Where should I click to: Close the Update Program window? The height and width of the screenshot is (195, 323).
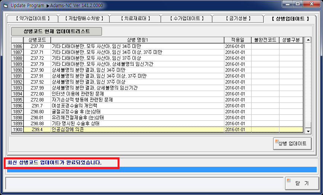pyautogui.click(x=311, y=4)
